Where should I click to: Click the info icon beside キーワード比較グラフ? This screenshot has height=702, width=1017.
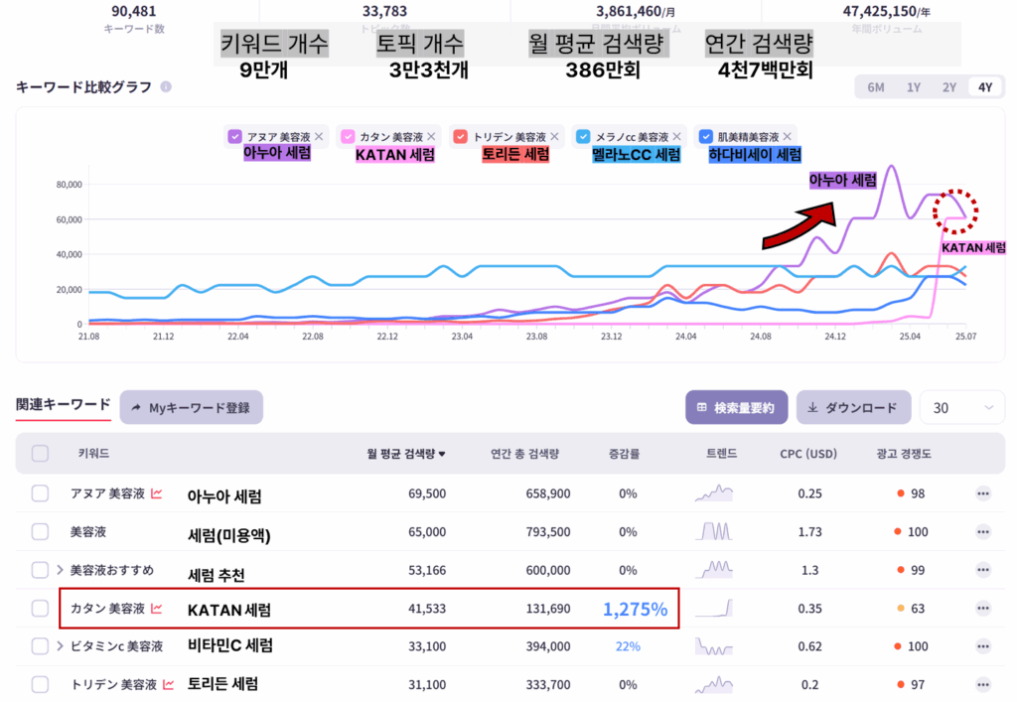pos(166,86)
